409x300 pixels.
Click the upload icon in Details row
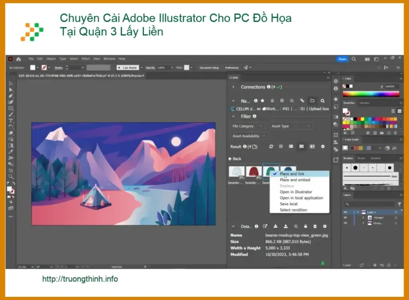285,226
